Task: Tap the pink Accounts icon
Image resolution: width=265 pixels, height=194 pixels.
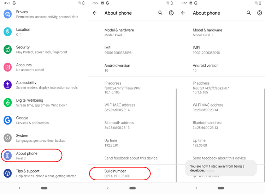Action: click(8, 67)
